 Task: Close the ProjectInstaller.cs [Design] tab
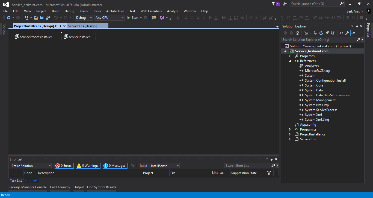(64, 26)
